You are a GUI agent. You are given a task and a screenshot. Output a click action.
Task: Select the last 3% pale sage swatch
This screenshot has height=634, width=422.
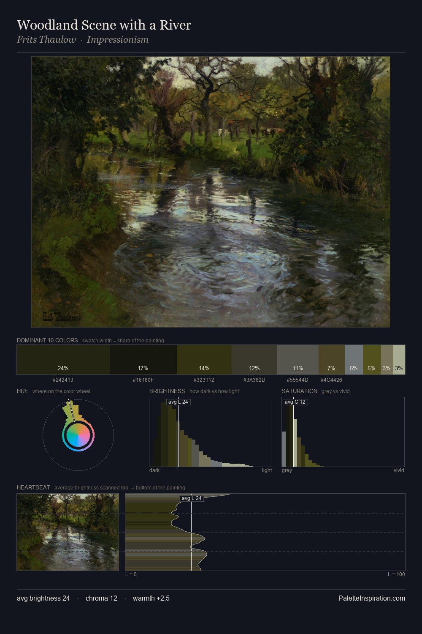click(x=399, y=360)
